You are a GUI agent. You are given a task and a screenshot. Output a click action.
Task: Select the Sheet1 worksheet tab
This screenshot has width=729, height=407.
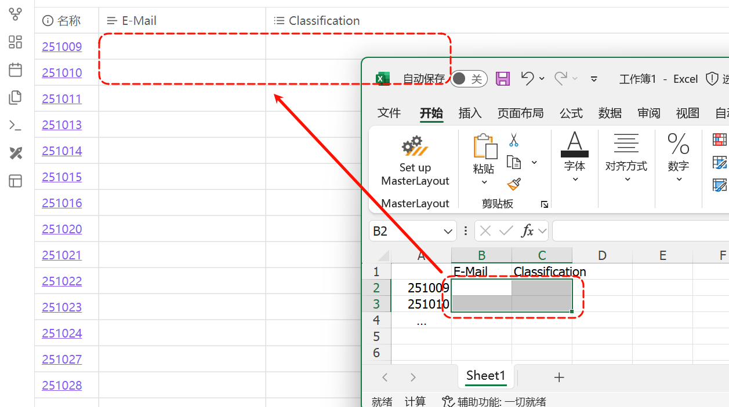pyautogui.click(x=485, y=376)
